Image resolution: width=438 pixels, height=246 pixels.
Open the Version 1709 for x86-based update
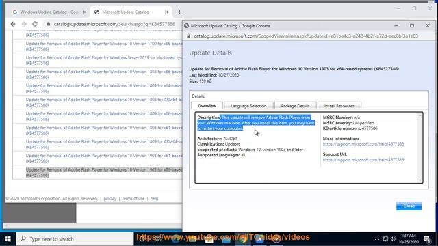point(104,46)
